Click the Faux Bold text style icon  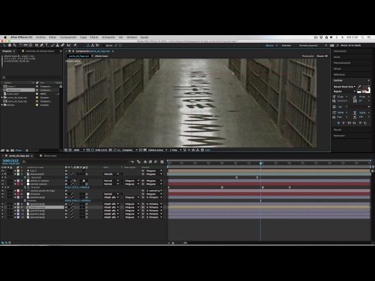coord(339,123)
